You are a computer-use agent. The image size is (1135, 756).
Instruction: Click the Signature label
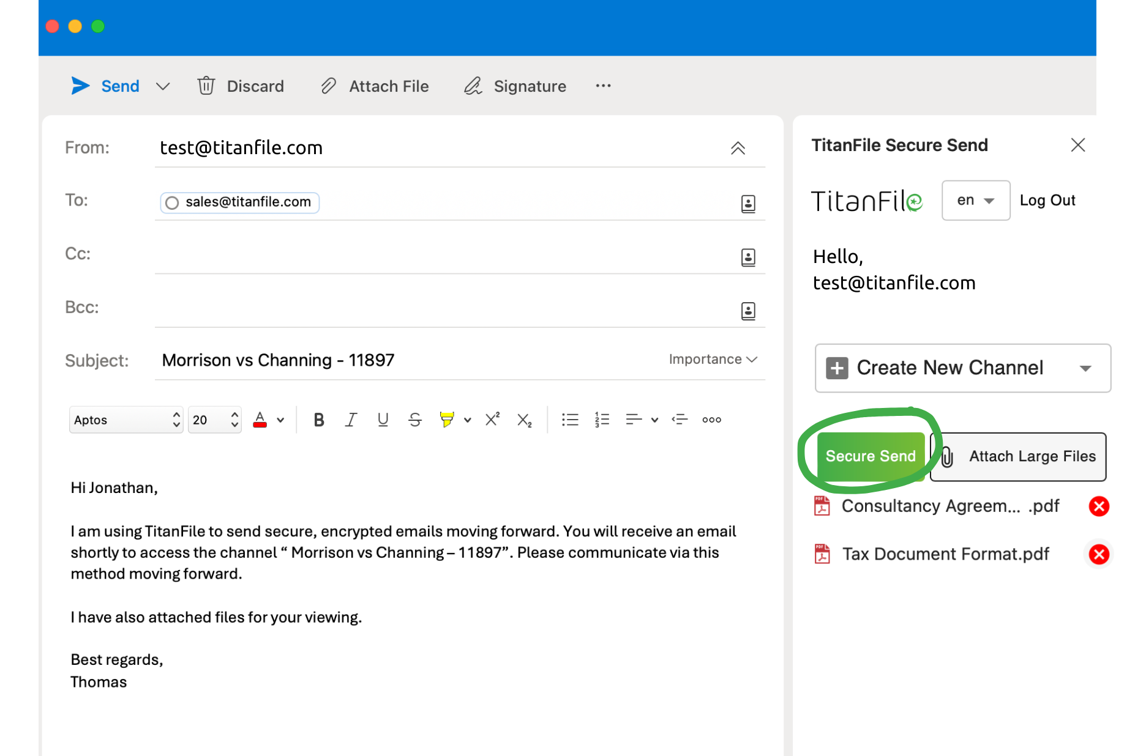[530, 86]
